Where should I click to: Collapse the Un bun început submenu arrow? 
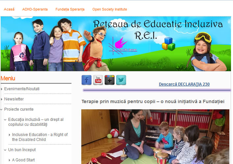[x=6, y=150]
